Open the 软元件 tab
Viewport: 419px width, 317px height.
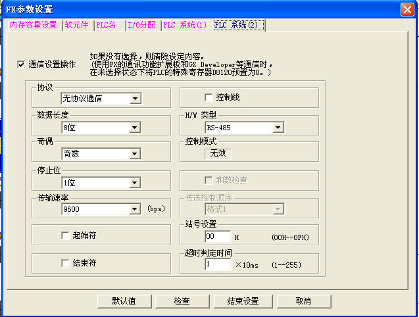[77, 25]
